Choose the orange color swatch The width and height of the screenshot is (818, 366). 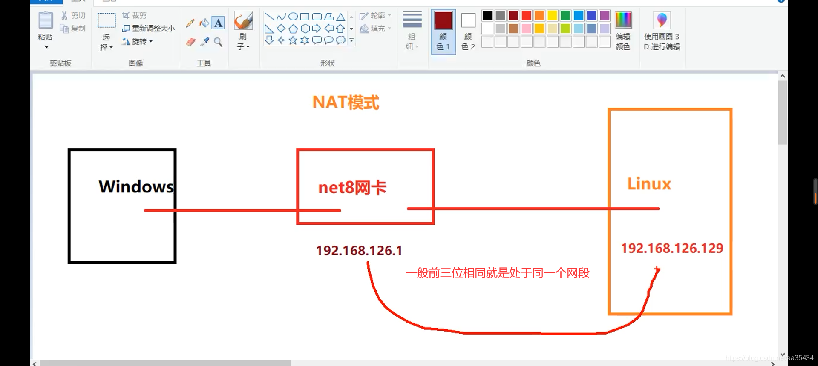[539, 16]
